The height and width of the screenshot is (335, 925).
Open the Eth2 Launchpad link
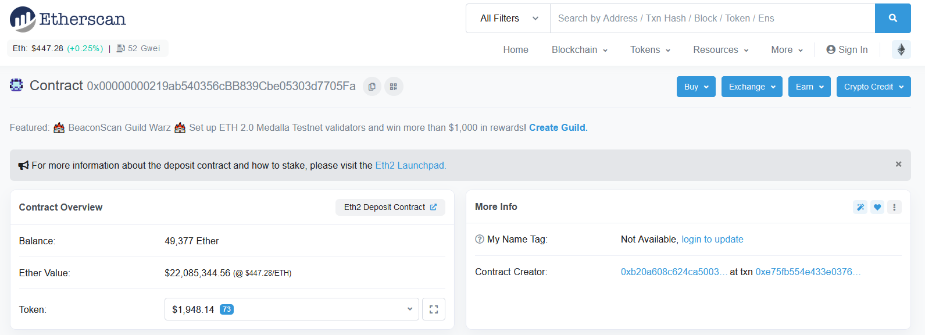410,166
